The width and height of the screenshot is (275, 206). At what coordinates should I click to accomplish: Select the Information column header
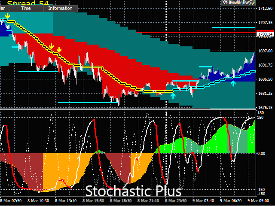tap(60, 8)
